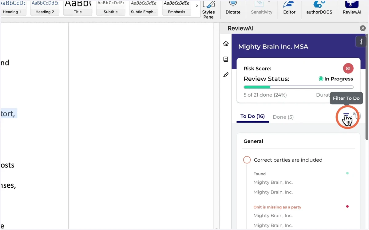Image resolution: width=369 pixels, height=230 pixels.
Task: Go to ReviewAI home icon
Action: coord(226,44)
